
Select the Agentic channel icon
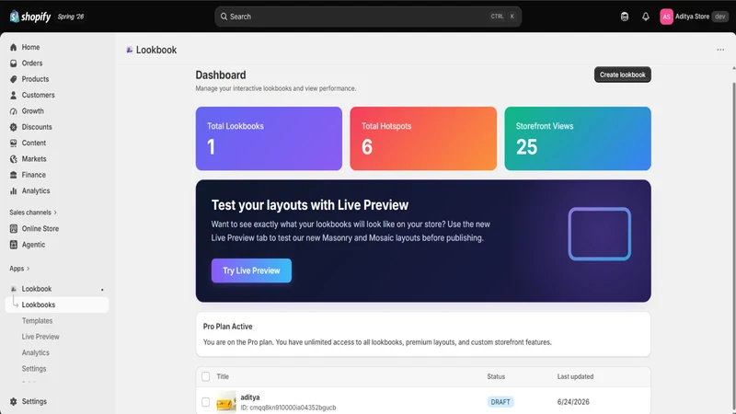[x=13, y=245]
